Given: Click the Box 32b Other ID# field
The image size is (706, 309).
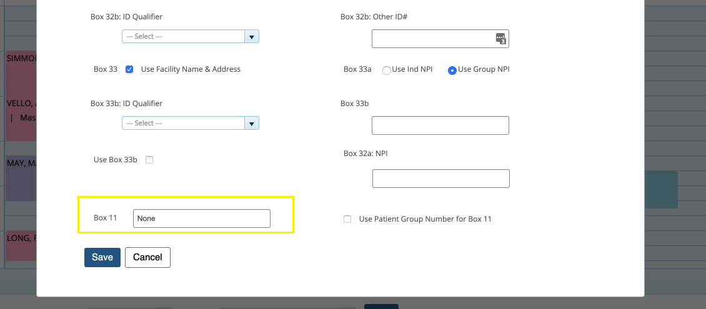Looking at the screenshot, I should click(x=440, y=39).
